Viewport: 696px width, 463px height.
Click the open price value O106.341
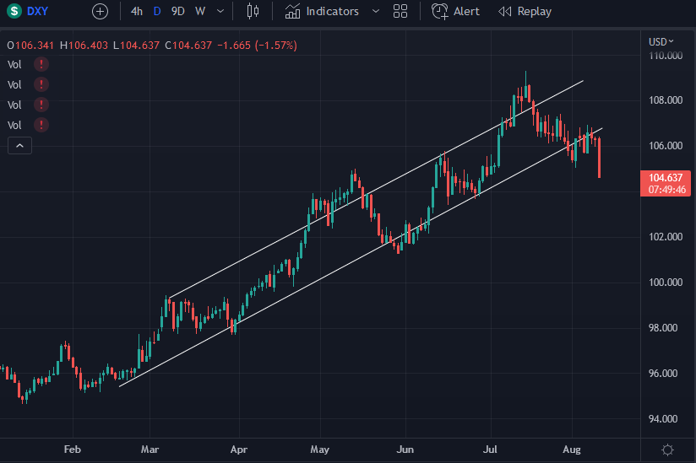click(x=30, y=46)
